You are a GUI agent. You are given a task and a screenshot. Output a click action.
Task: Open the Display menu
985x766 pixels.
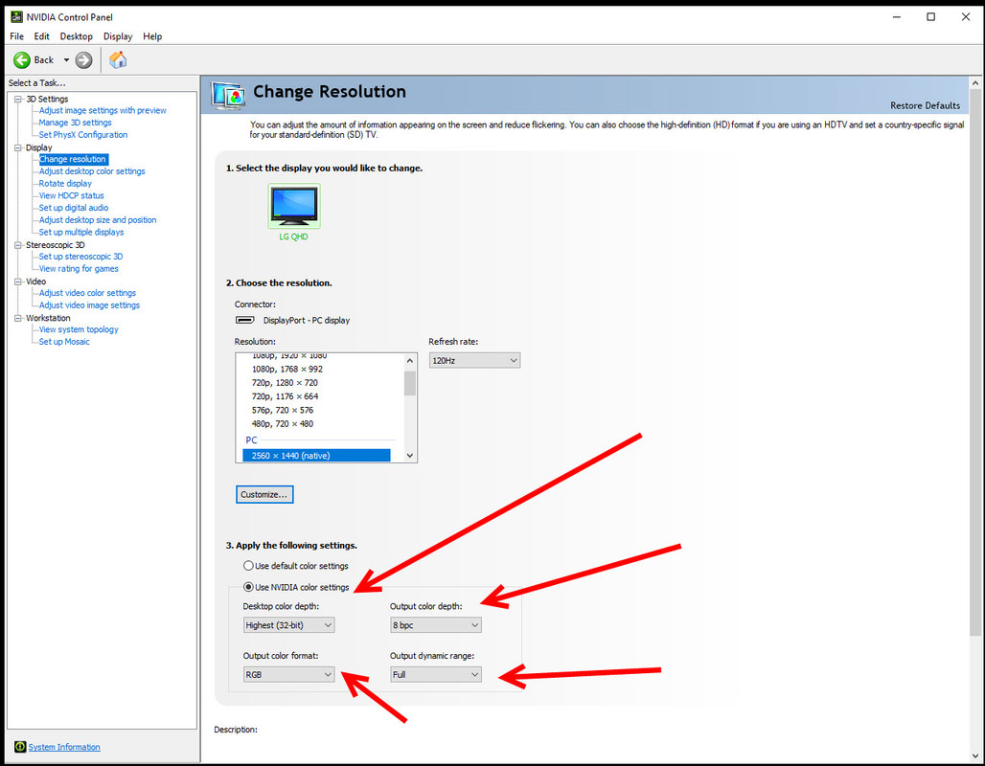coord(118,36)
